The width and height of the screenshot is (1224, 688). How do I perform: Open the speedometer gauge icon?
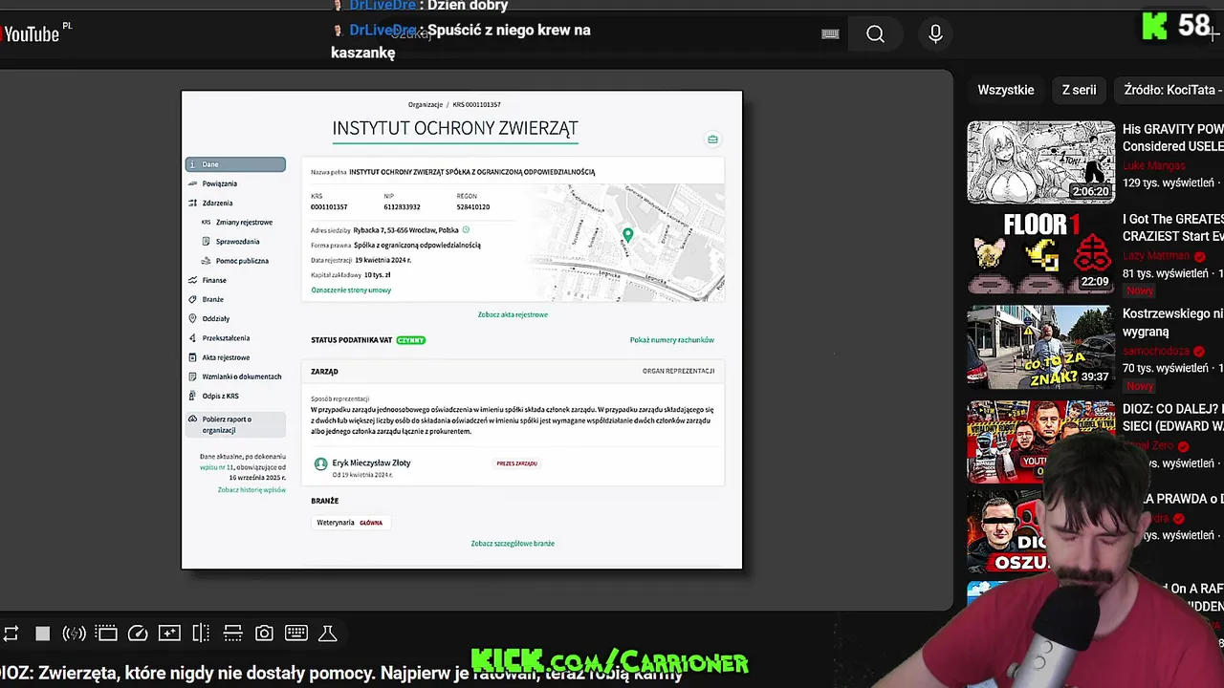coord(138,634)
